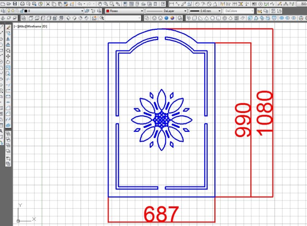Click the Undo arrow icon
Image resolution: width=307 pixels, height=226 pixels.
(x=80, y=3)
